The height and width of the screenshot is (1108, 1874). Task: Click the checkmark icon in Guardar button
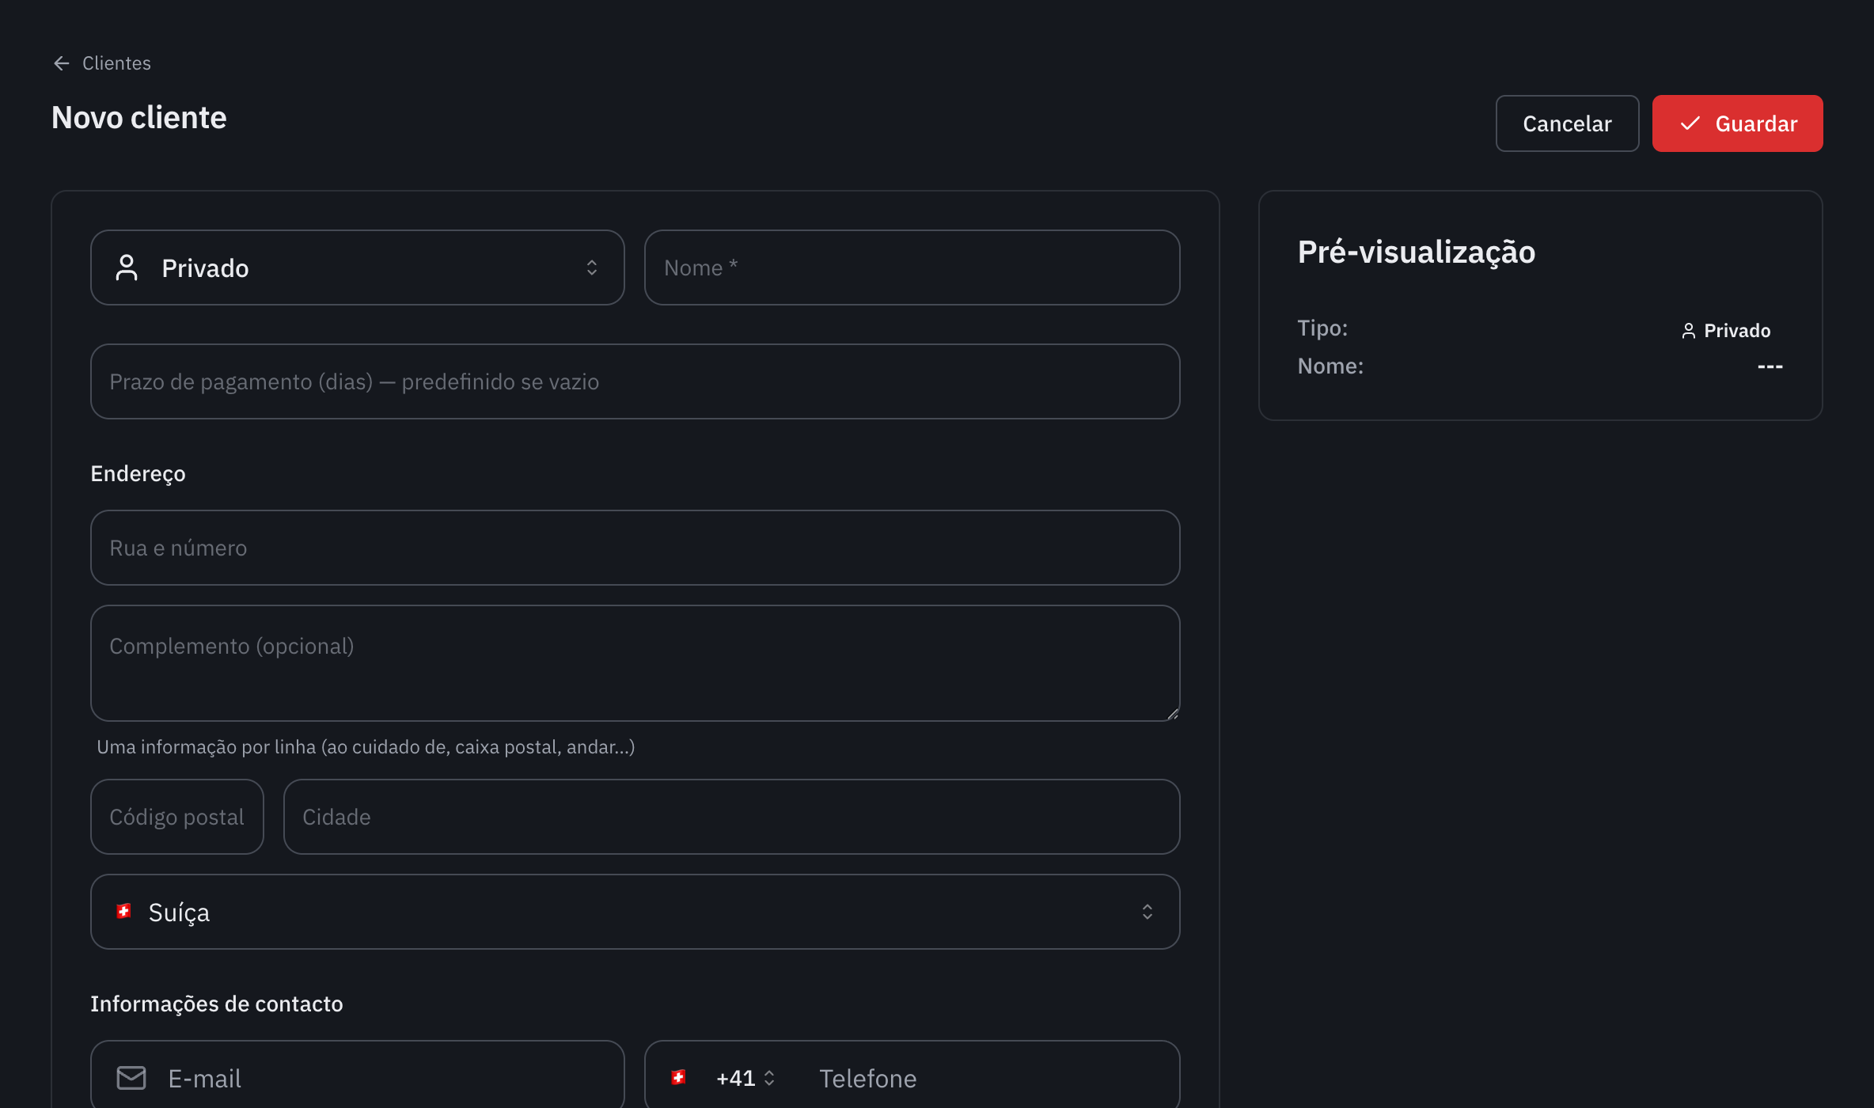[x=1690, y=123]
